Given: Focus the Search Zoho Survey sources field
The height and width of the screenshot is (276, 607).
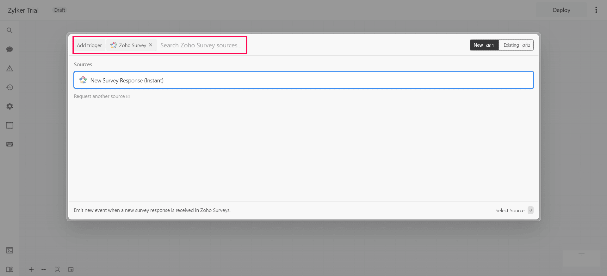Looking at the screenshot, I should click(x=201, y=45).
